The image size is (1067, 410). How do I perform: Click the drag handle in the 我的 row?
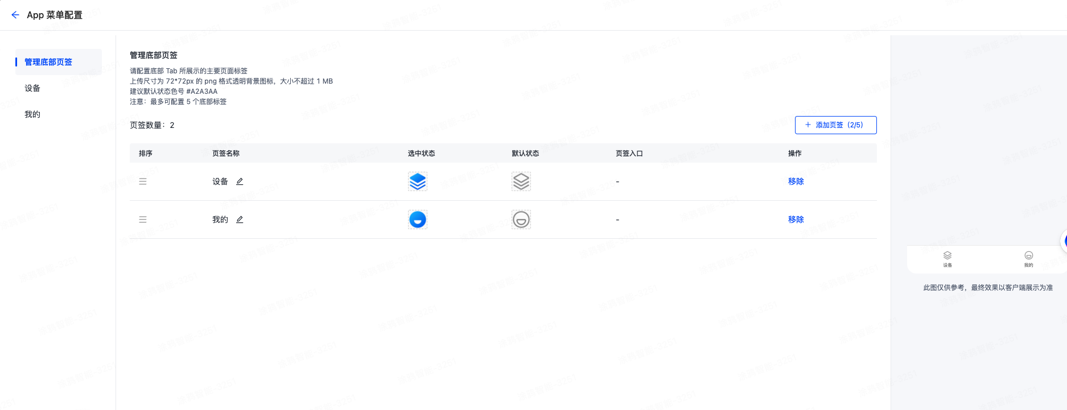click(x=143, y=220)
